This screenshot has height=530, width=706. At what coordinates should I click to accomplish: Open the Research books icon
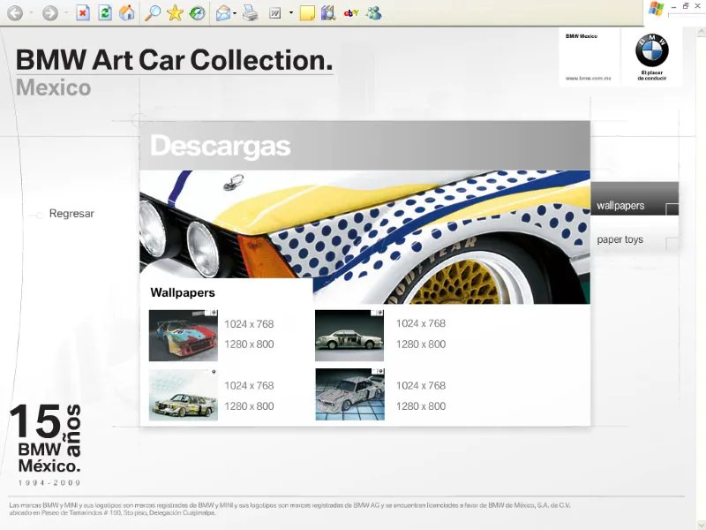click(328, 13)
